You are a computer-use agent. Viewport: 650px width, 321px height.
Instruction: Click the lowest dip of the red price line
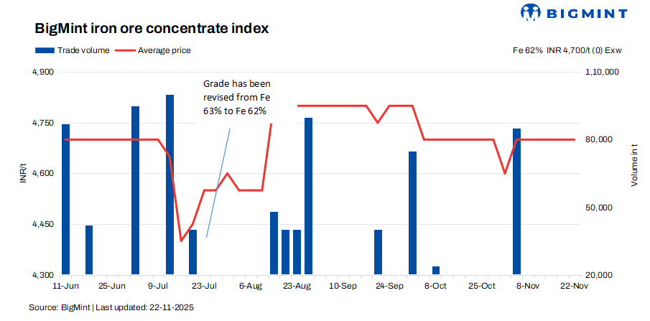tap(181, 240)
